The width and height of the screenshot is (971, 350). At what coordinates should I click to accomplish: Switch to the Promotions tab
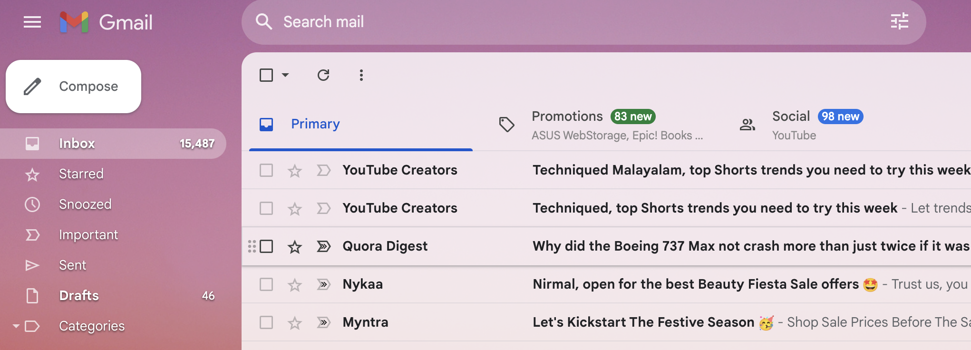coord(602,125)
